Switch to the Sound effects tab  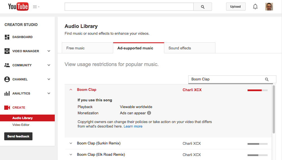point(180,48)
